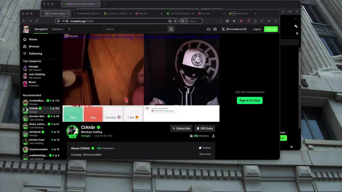Image resolution: width=342 pixels, height=192 pixels.
Task: Click the red Stop button
Action: 93,114
